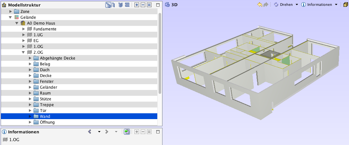Expand the Dach folder
Image resolution: width=349 pixels, height=145 pixels.
click(x=30, y=70)
